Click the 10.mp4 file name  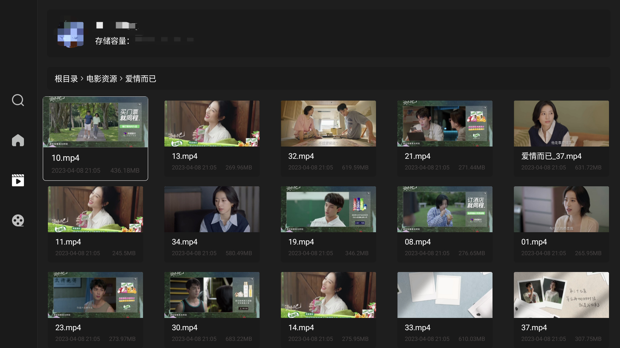click(65, 158)
